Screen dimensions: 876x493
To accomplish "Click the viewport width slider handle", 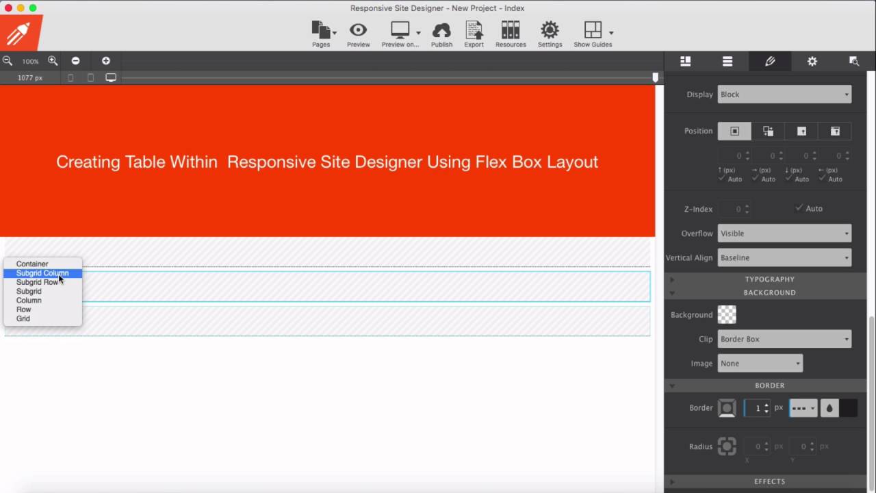I will [x=656, y=78].
